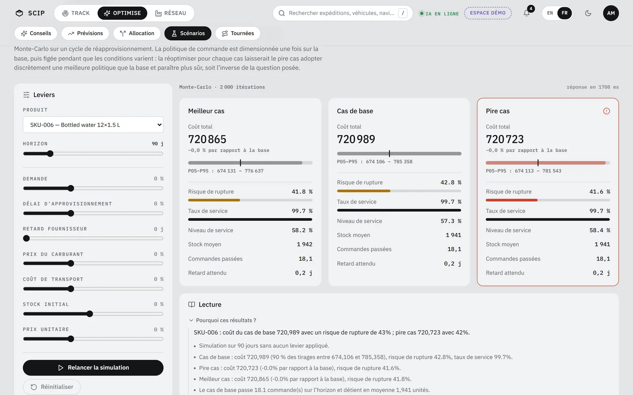The height and width of the screenshot is (395, 633).
Task: Click the Espace Démo badge
Action: pyautogui.click(x=488, y=13)
